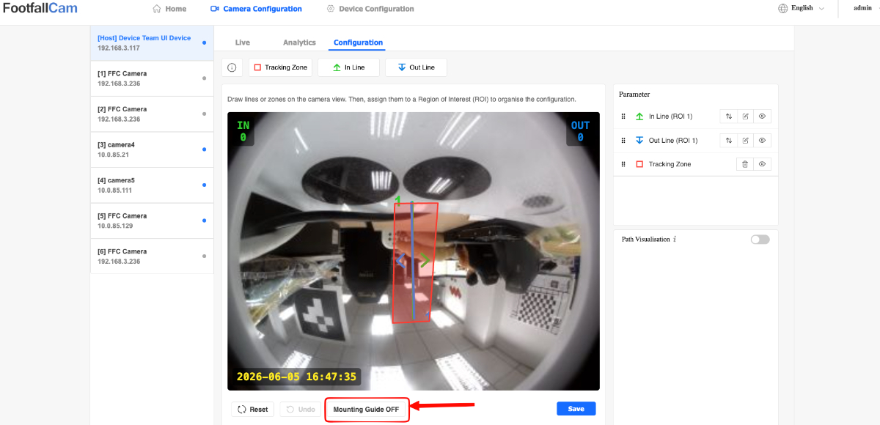
Task: Click the Mounting Guide OFF button
Action: point(367,410)
